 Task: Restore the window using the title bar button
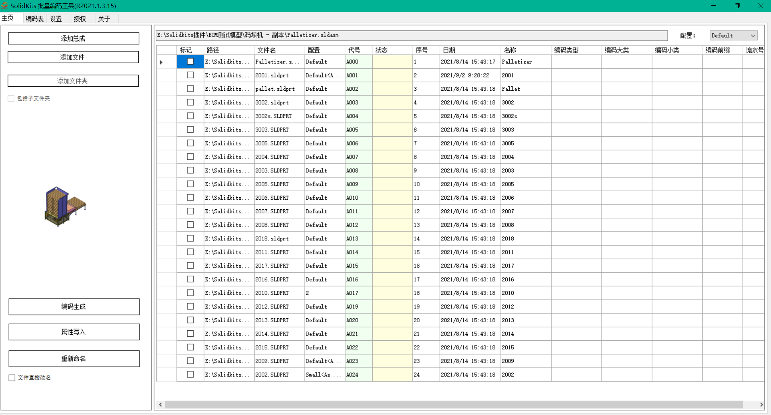737,6
